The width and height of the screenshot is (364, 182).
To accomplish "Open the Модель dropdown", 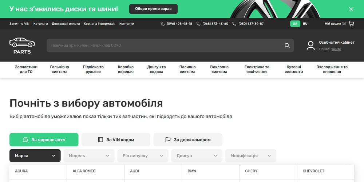I will click(x=89, y=156).
